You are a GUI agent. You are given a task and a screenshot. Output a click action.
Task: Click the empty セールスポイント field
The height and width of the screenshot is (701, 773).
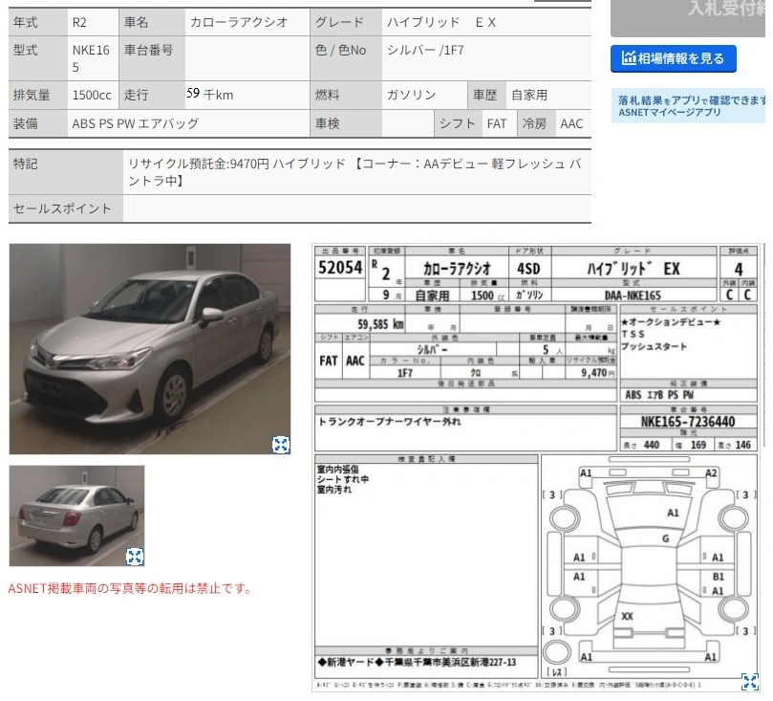click(357, 208)
